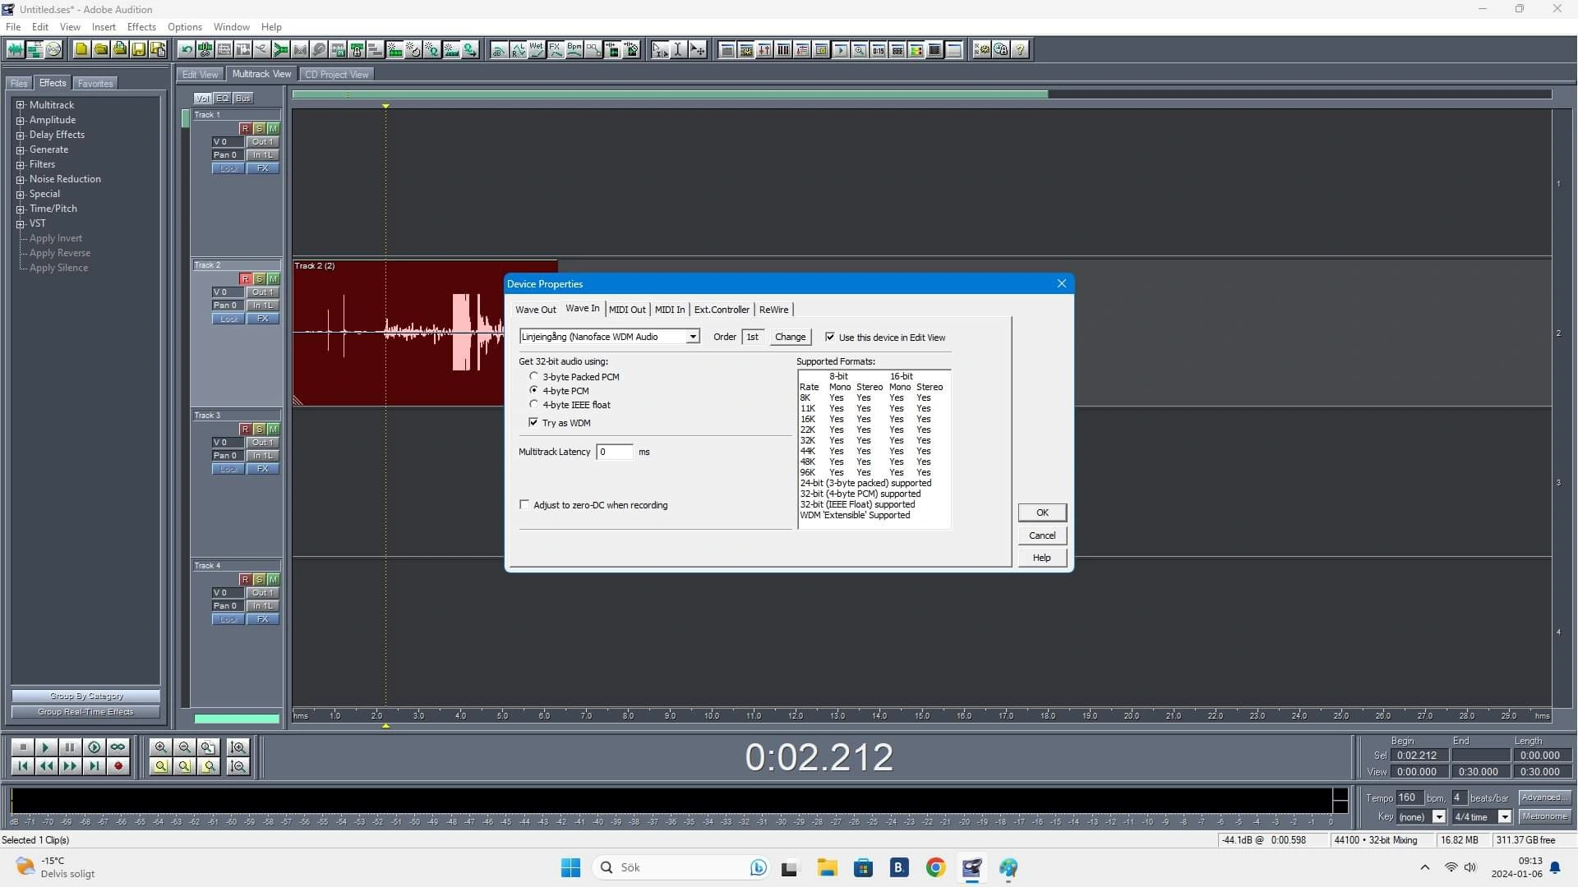This screenshot has height=887, width=1578.
Task: Start recording with the red Record button
Action: [118, 766]
